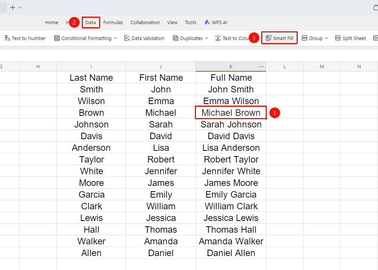Select column J header

[161, 67]
